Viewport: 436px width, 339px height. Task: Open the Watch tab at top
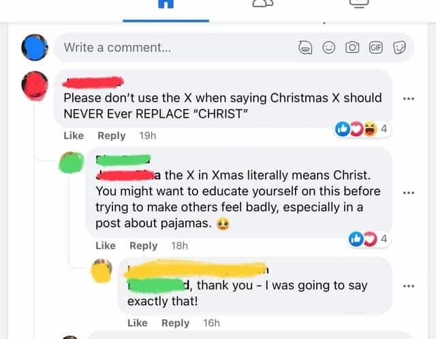(358, 4)
